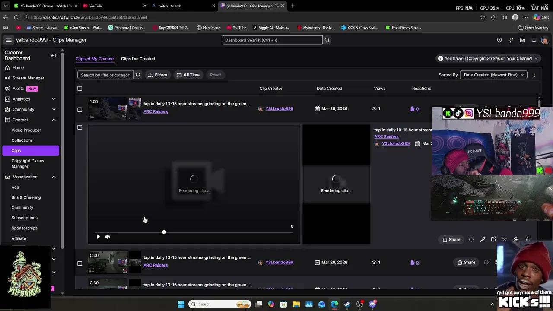Click the Dashboard Search input box
This screenshot has height=311, width=553.
pos(272,40)
